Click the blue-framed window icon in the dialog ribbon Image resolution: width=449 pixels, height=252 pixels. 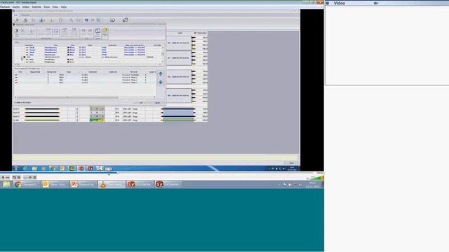tap(98, 31)
